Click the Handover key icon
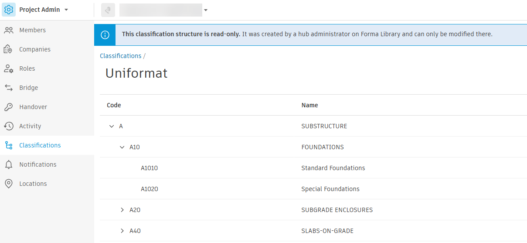The image size is (527, 243). 9,107
